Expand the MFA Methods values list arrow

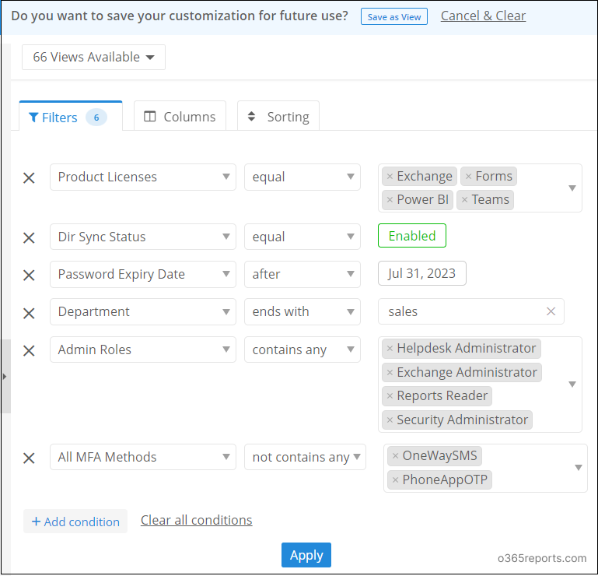tap(578, 468)
